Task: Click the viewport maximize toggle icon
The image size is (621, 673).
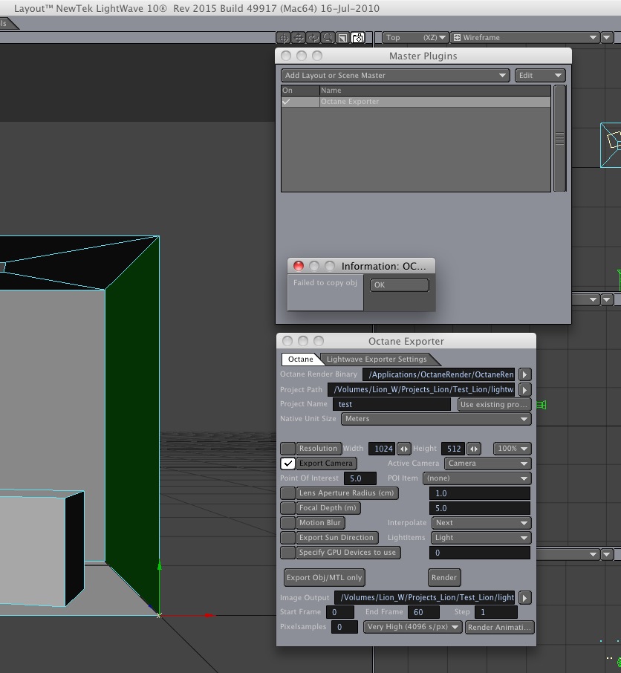Action: tap(342, 38)
